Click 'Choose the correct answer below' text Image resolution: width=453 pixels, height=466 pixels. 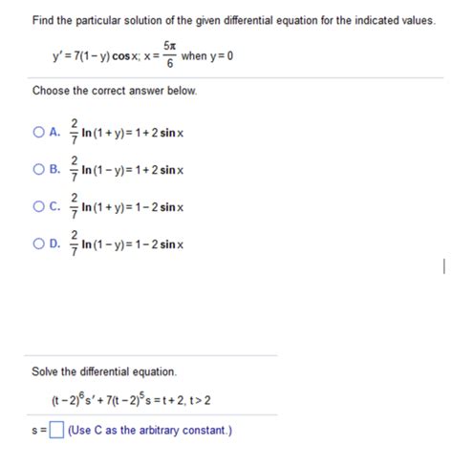(115, 91)
